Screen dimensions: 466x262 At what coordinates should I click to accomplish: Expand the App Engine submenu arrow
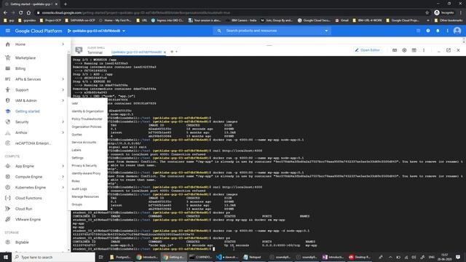[63, 166]
